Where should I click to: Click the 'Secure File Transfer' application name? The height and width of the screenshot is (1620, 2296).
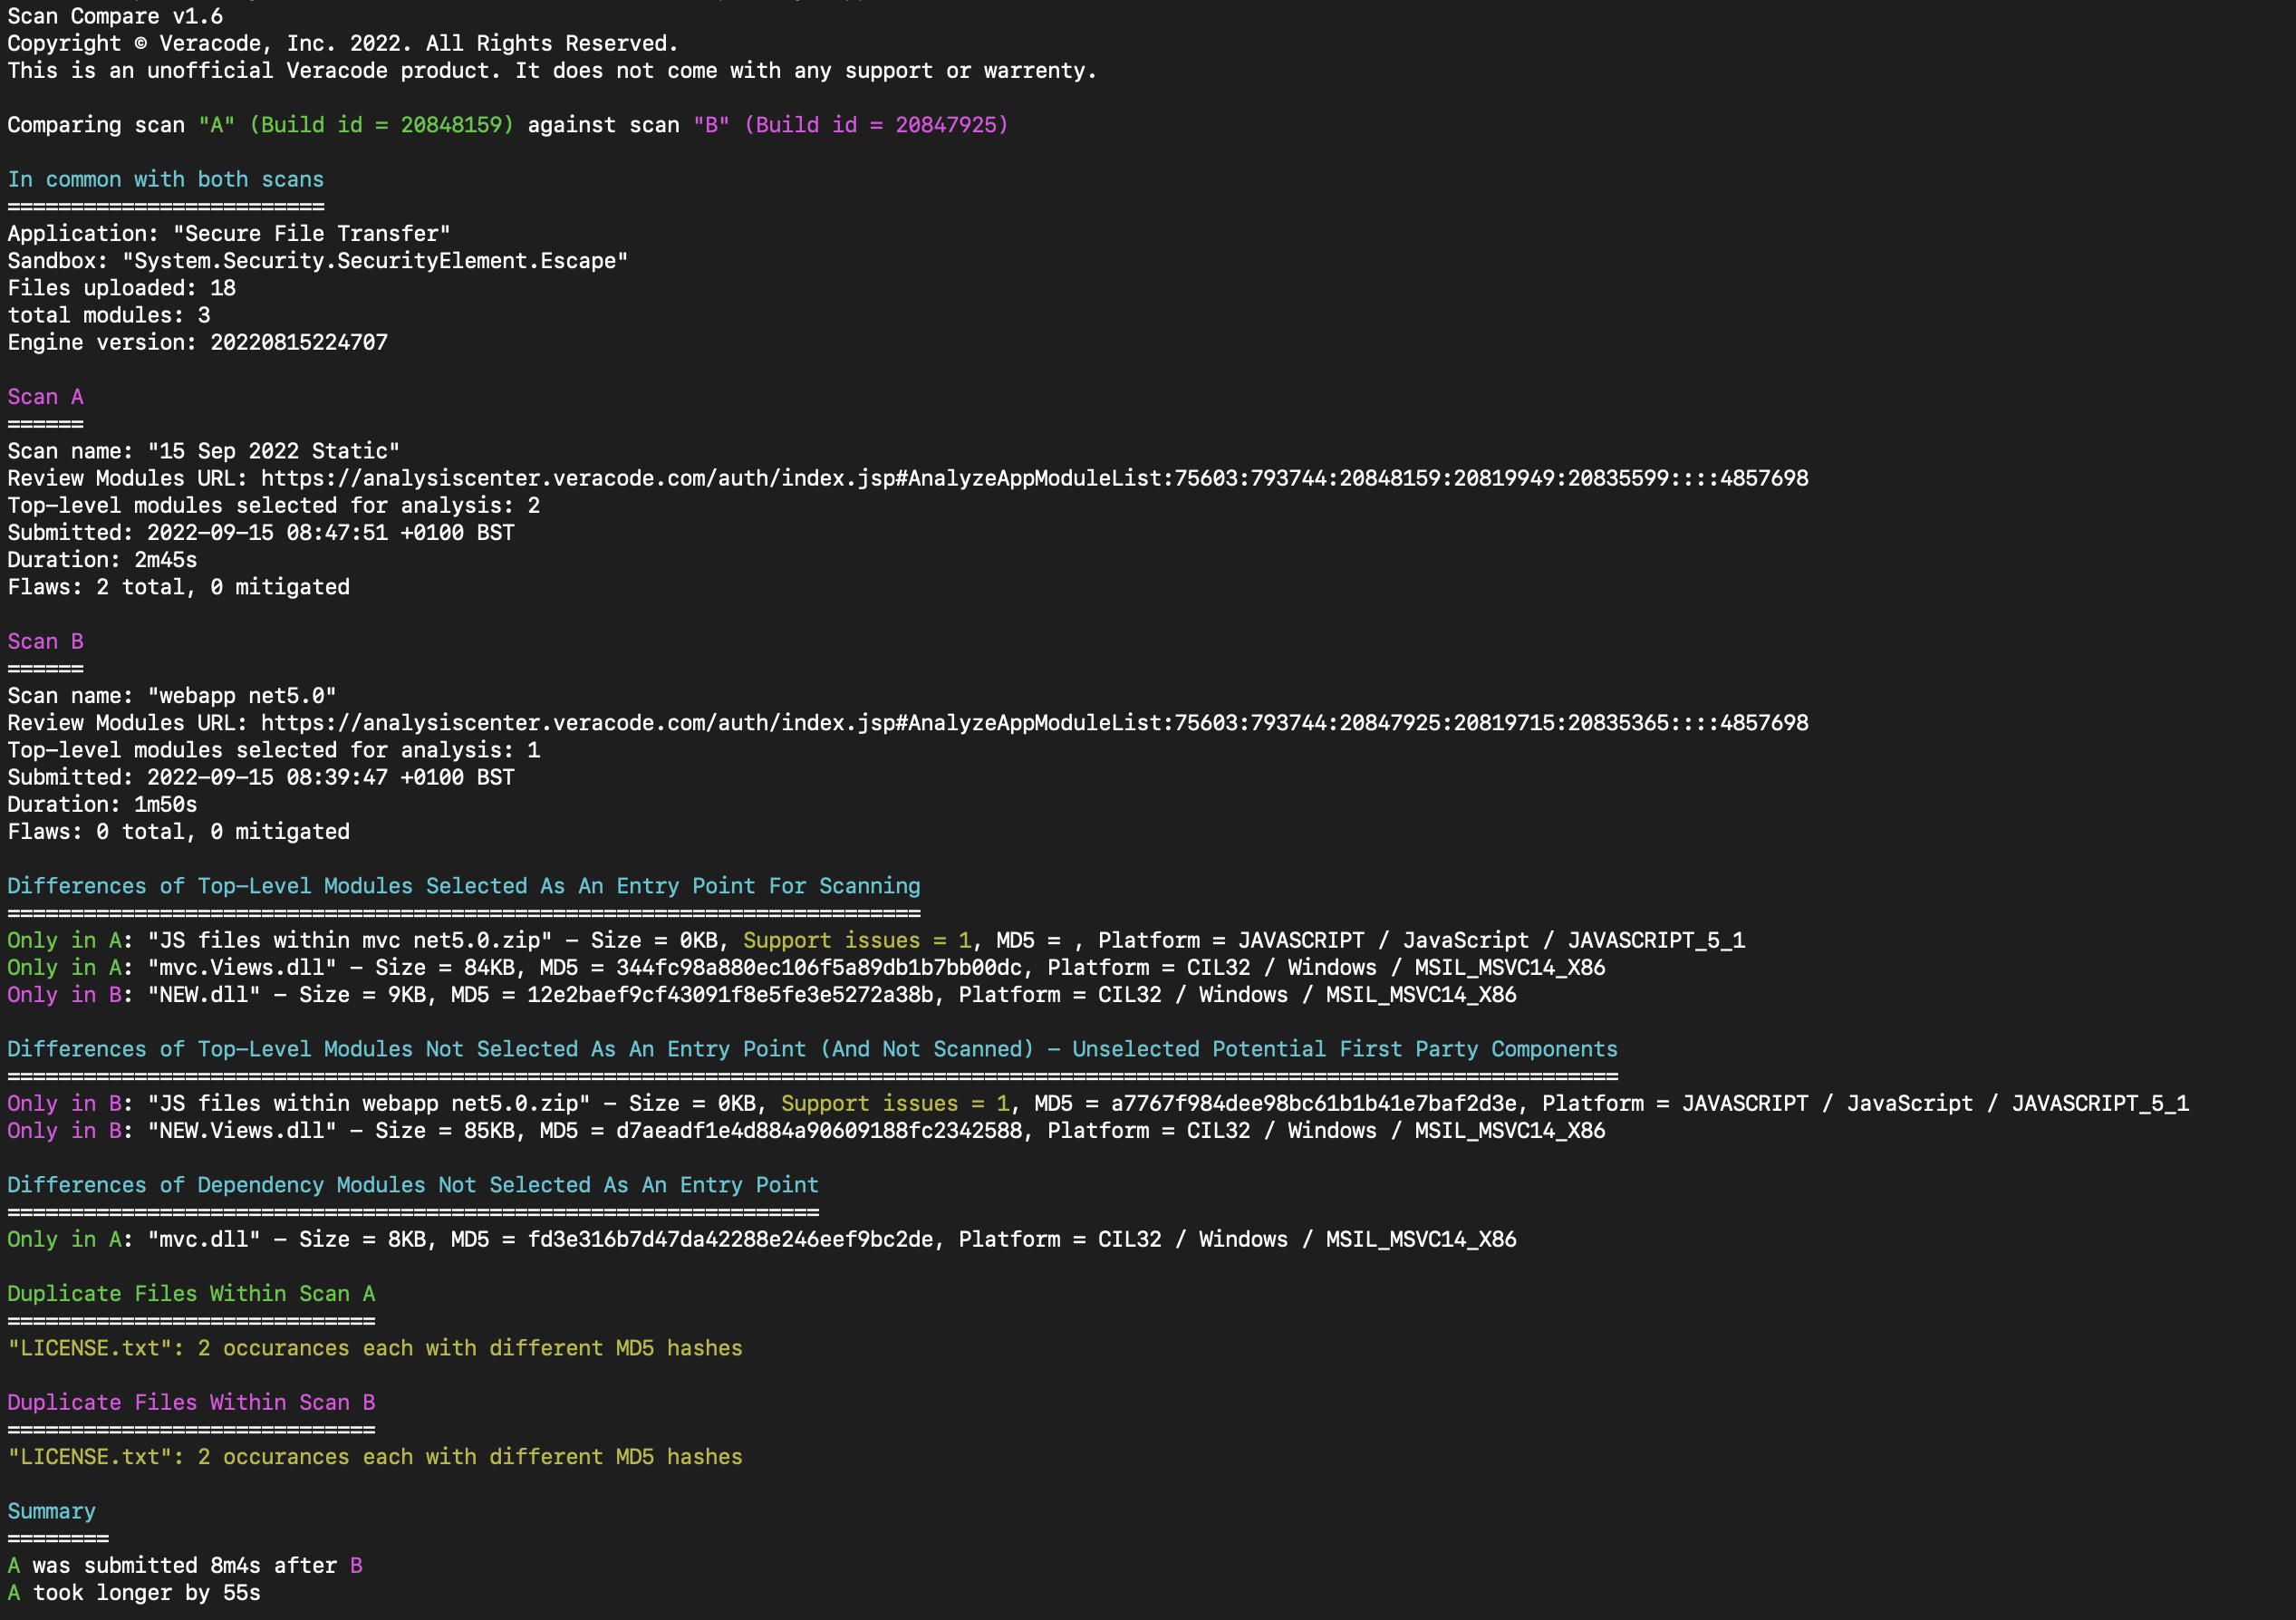(x=311, y=234)
